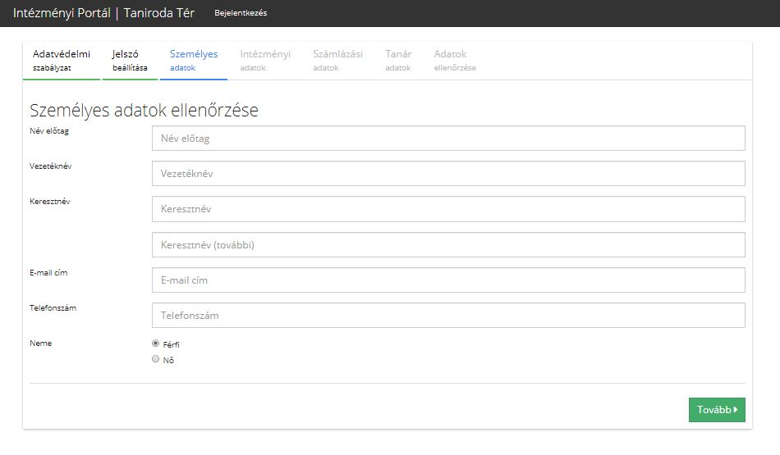780x455 pixels.
Task: Click the Keresztnév (további) field
Action: tap(448, 245)
